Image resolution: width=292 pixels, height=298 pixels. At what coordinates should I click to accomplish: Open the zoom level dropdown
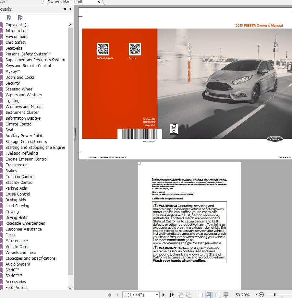click(x=256, y=295)
